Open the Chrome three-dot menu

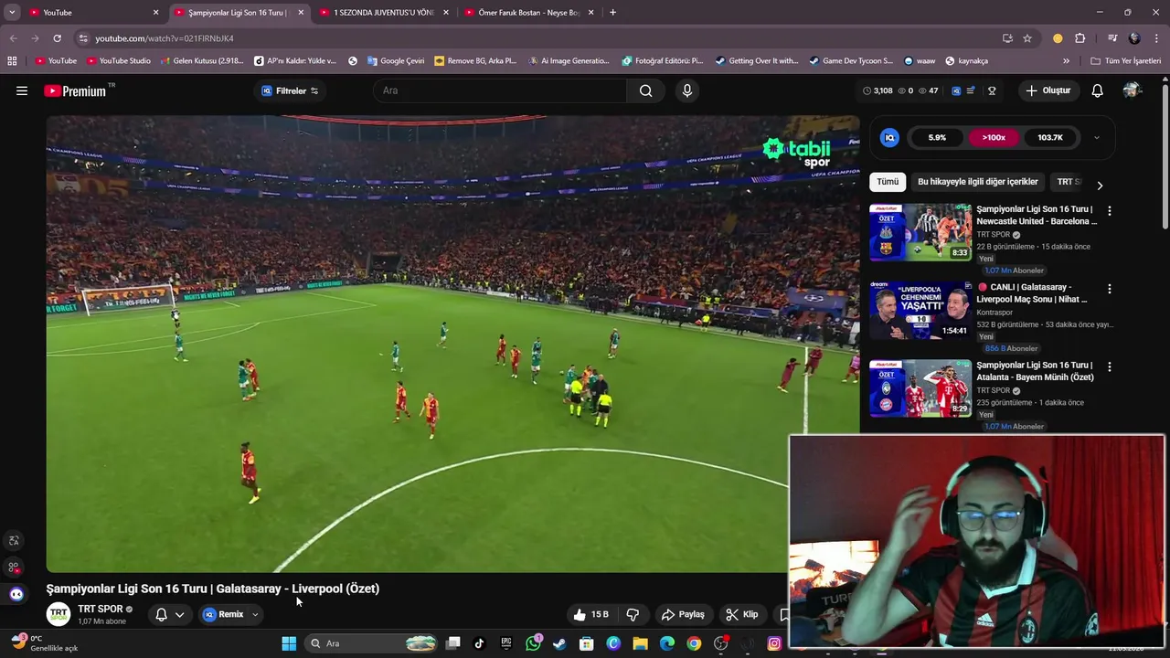tap(1156, 38)
